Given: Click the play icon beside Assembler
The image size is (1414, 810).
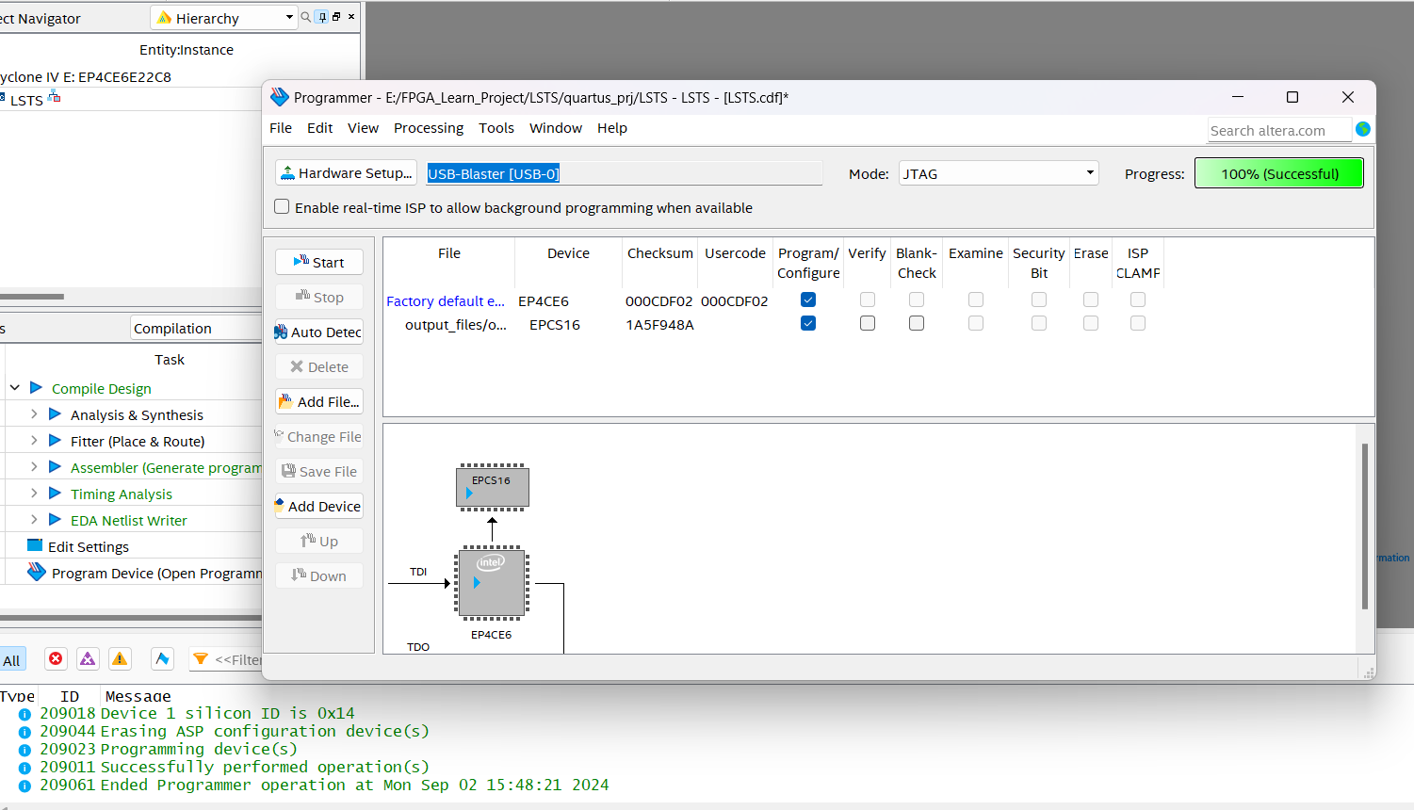Looking at the screenshot, I should point(55,466).
